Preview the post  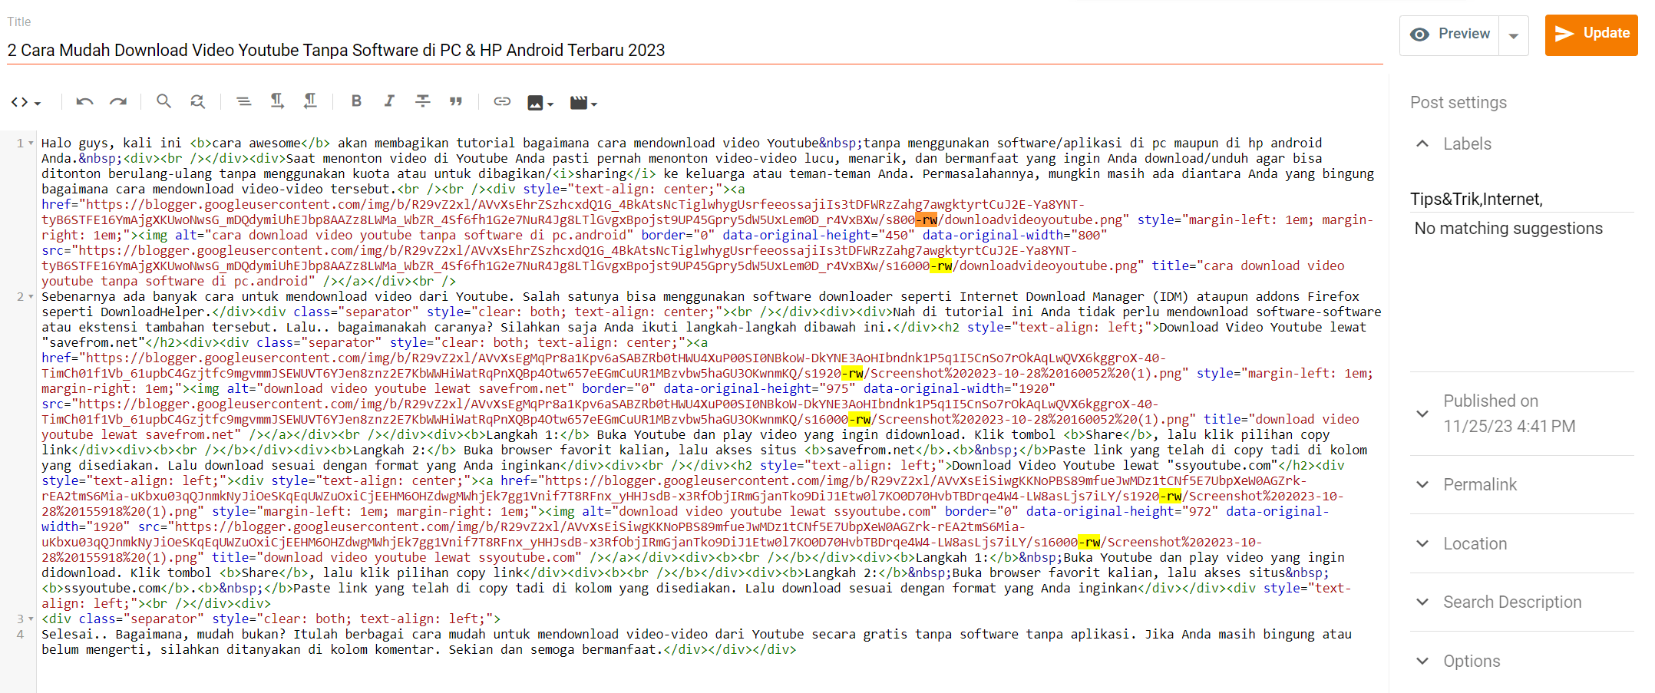[1449, 35]
